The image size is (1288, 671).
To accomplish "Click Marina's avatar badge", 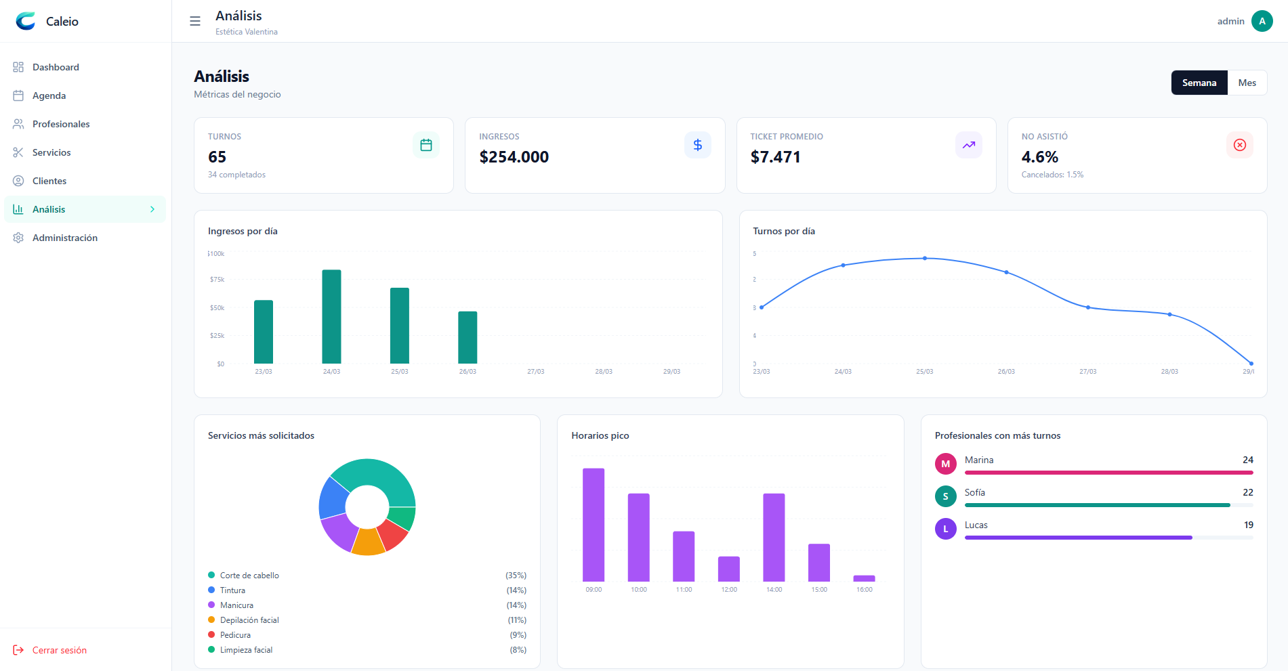I will coord(945,464).
